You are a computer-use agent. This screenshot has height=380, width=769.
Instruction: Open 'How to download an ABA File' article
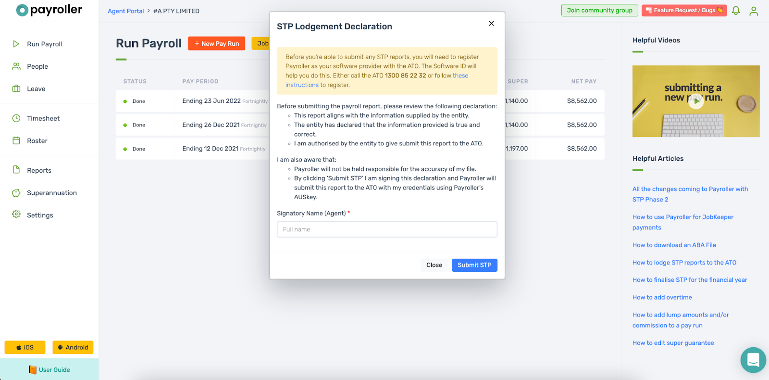point(674,245)
